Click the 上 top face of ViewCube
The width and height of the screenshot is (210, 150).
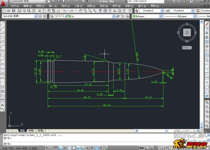point(187,32)
